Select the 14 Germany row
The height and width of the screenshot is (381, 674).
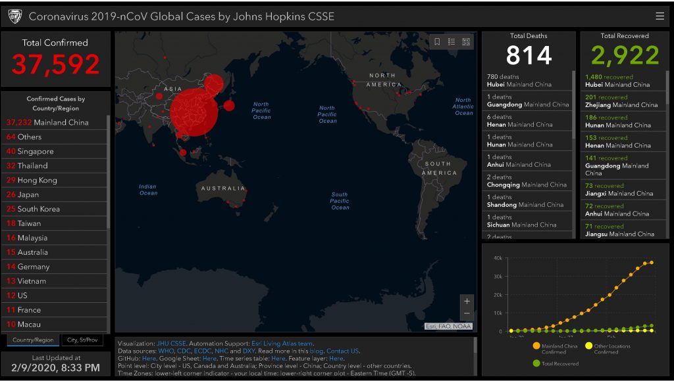coord(54,267)
